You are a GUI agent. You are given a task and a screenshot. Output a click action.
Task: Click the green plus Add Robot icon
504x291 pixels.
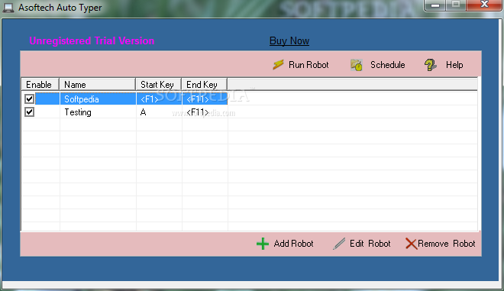pyautogui.click(x=263, y=244)
